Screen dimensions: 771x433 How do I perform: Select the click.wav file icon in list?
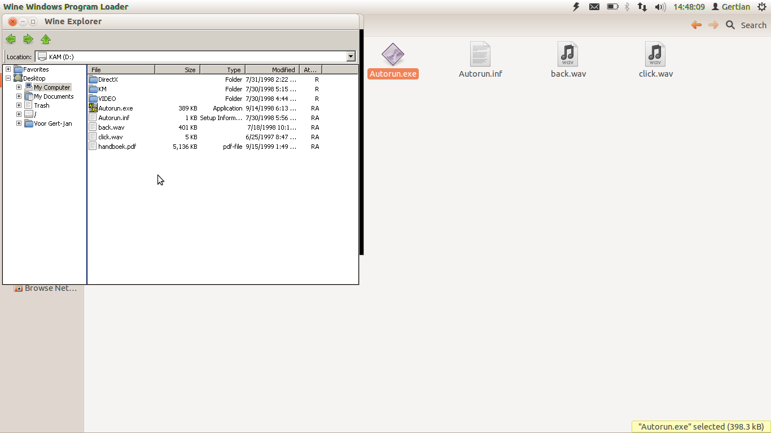click(93, 137)
